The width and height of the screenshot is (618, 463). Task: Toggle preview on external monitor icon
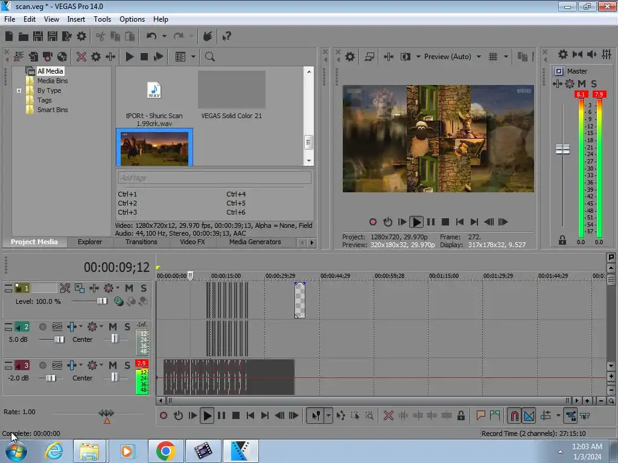point(369,57)
